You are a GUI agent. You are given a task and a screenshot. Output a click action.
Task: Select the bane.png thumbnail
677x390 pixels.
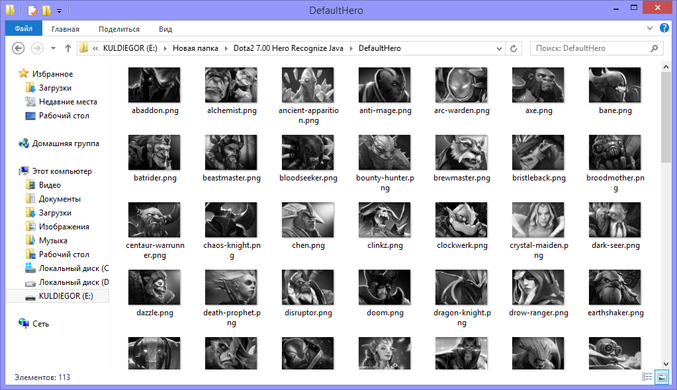tap(615, 85)
